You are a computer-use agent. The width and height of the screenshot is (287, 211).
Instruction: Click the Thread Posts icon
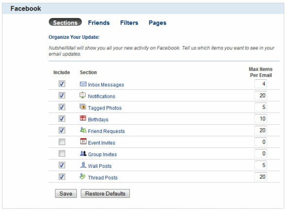pyautogui.click(x=83, y=177)
